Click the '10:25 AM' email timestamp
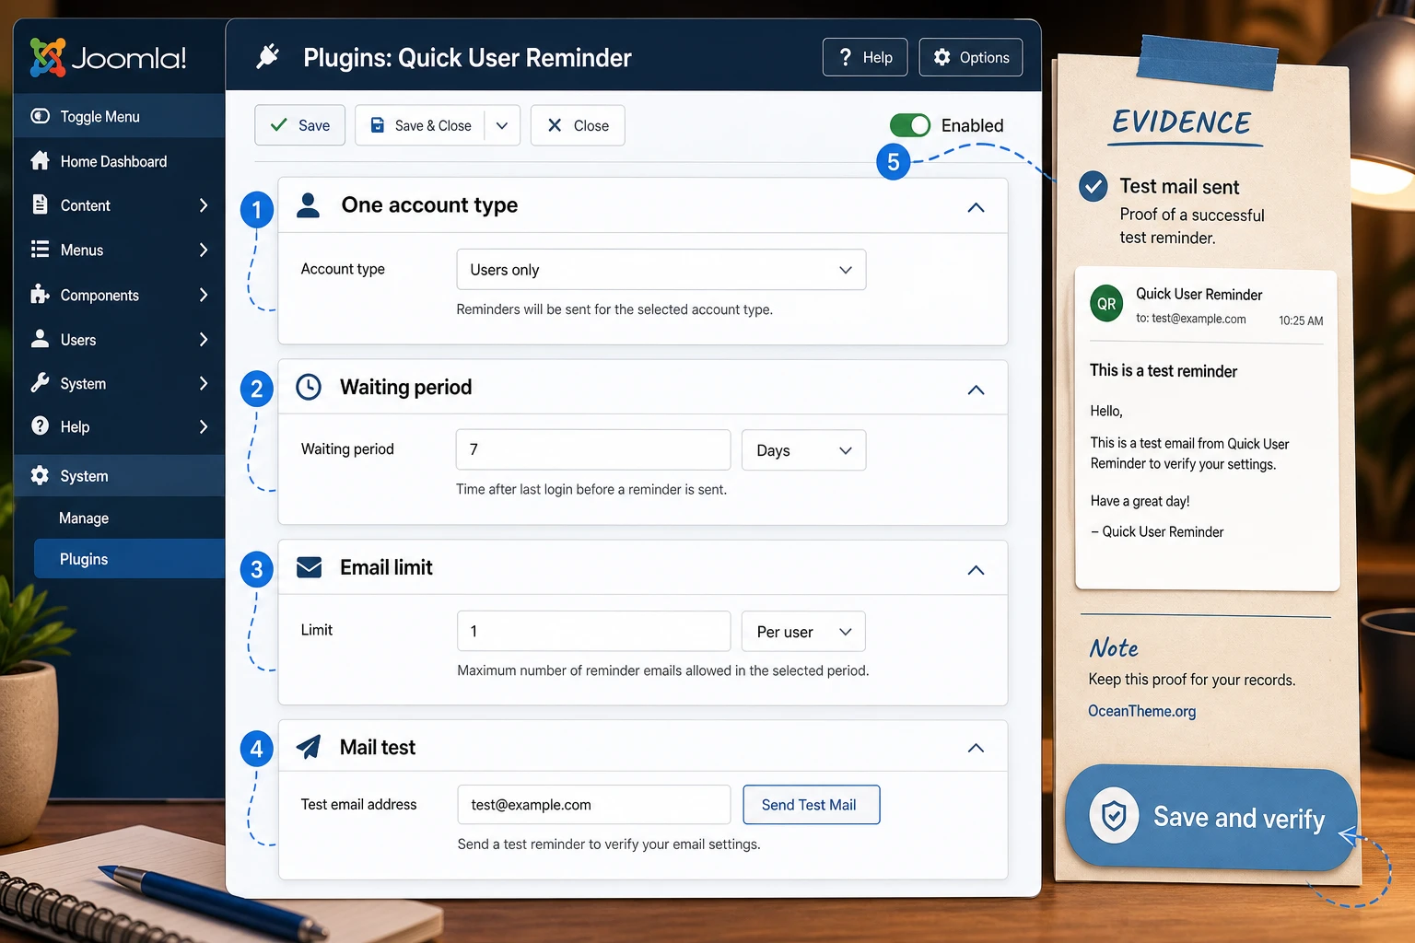The image size is (1415, 943). pos(1301,320)
